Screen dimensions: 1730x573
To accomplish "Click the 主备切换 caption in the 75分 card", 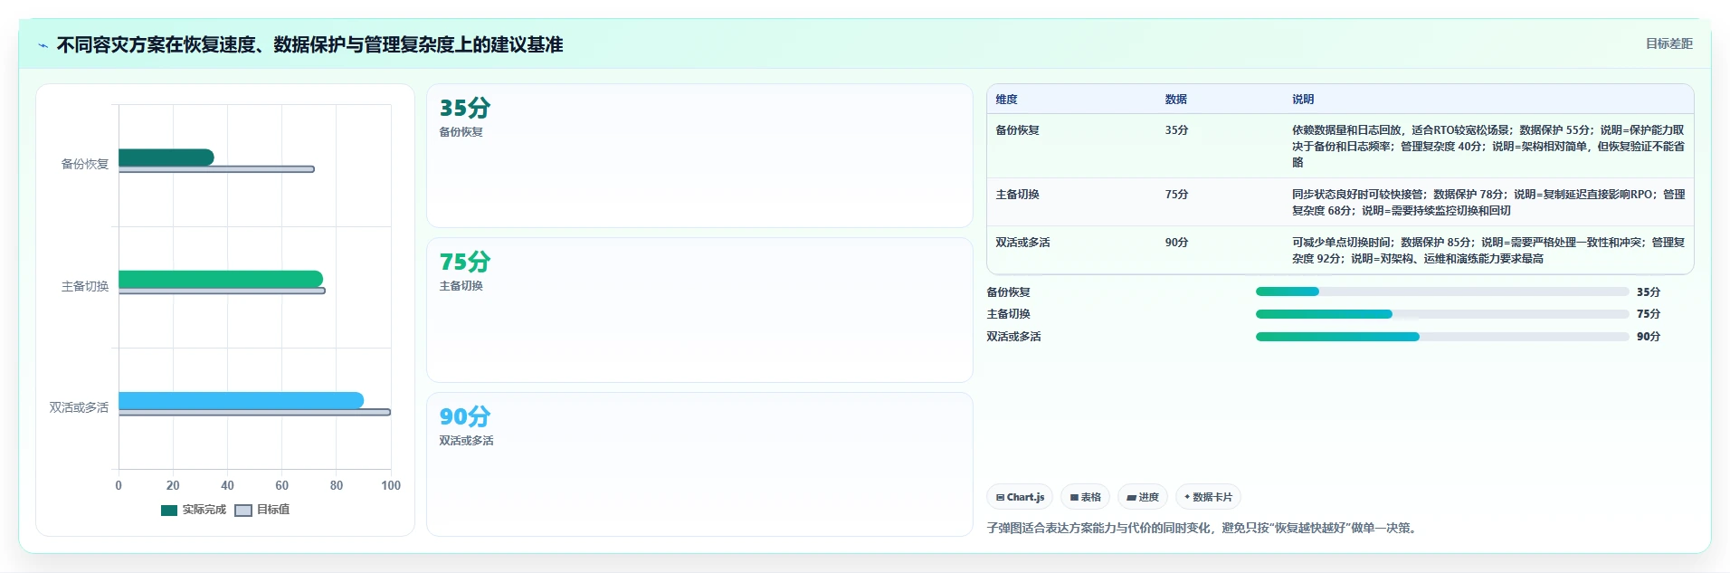I will (x=461, y=286).
